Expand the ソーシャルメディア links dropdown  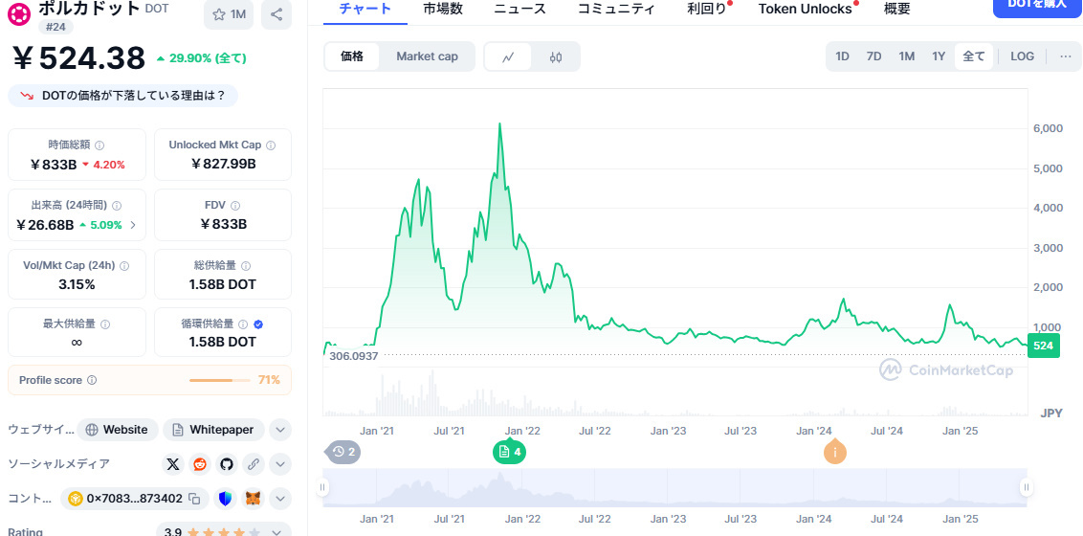[x=279, y=464]
